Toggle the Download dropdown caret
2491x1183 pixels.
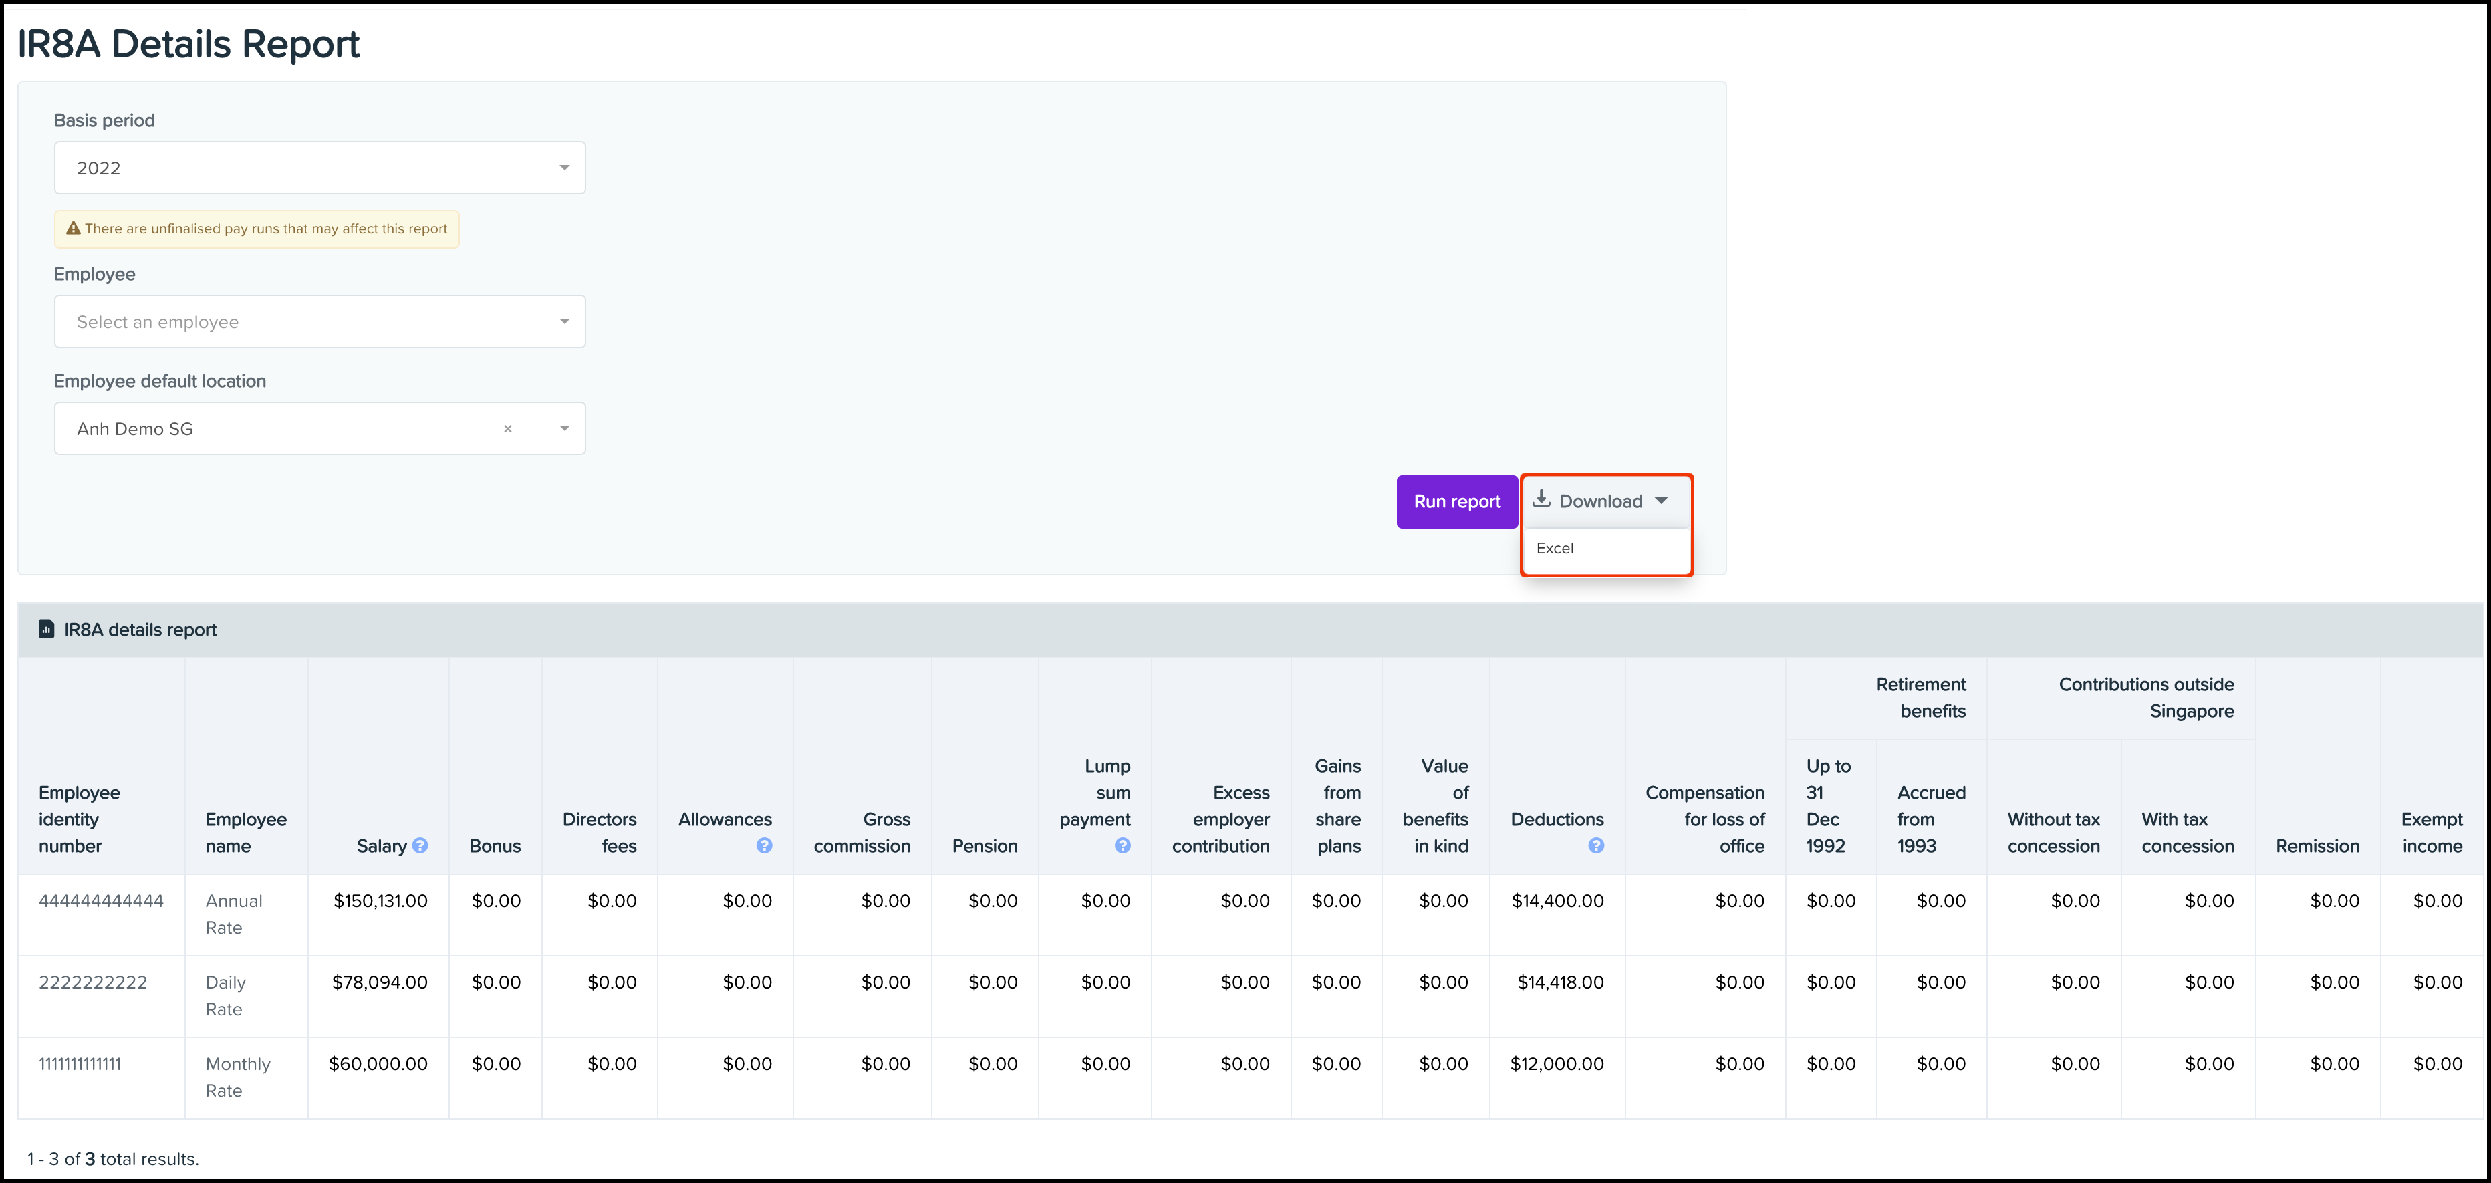pos(1662,501)
